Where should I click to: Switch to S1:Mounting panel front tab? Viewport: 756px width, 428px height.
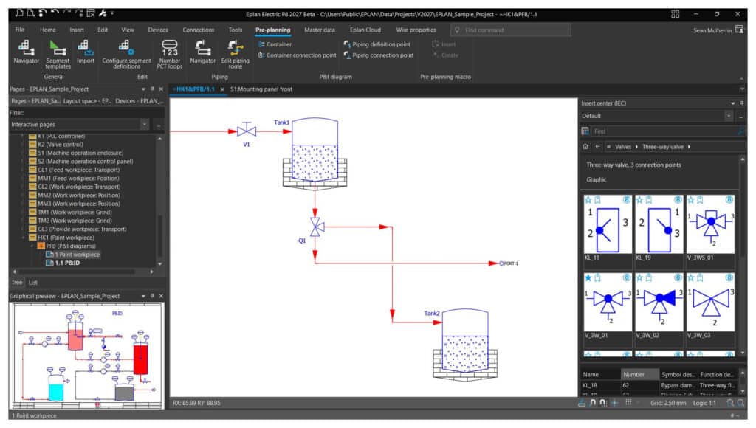(x=261, y=89)
